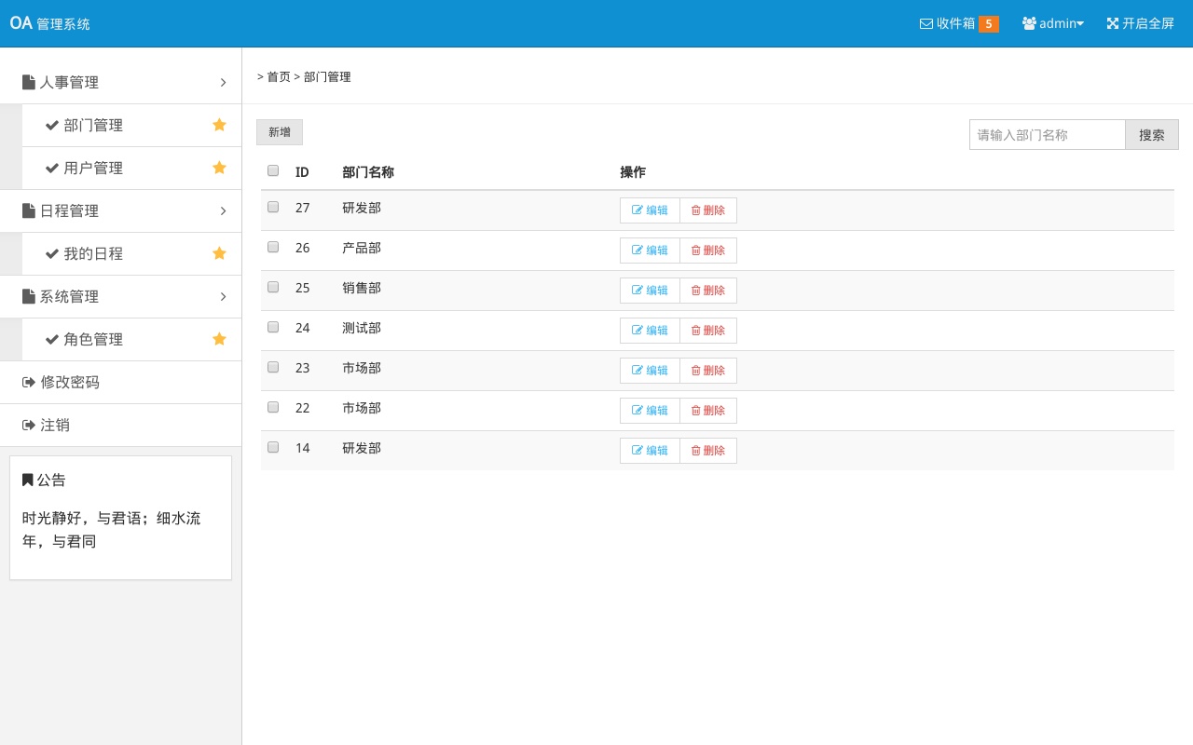Viewport: 1193px width, 745px height.
Task: Delete department ID 27 with 删除
Action: click(x=708, y=210)
